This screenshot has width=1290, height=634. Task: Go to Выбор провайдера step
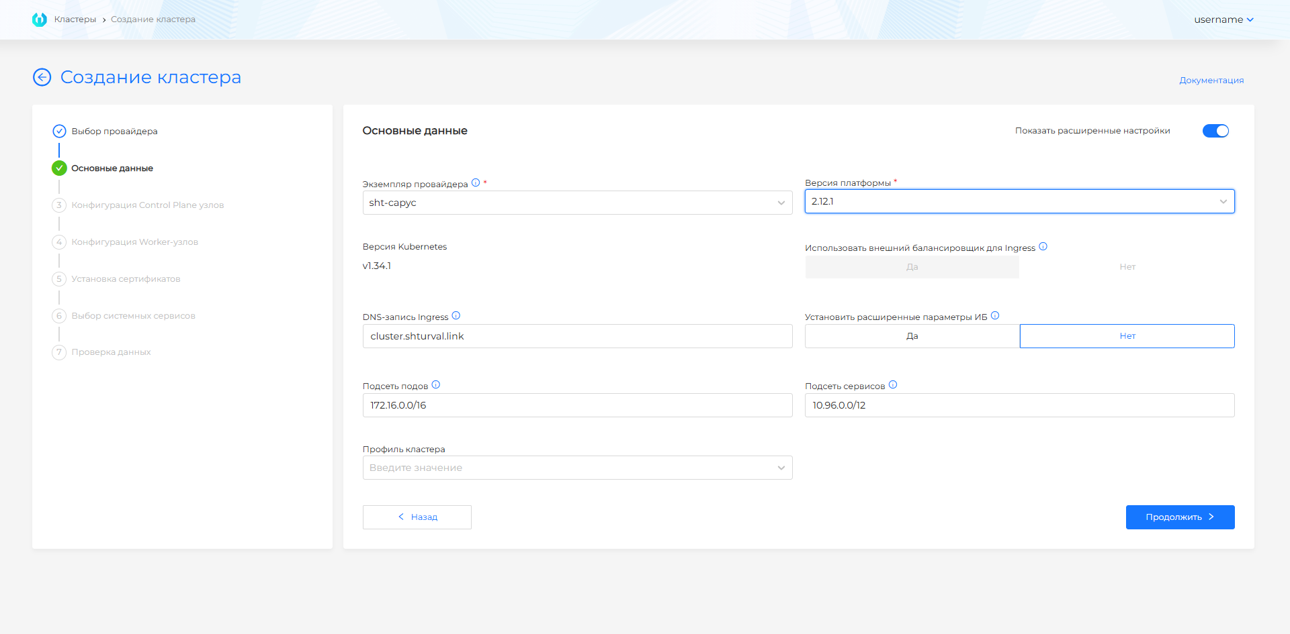114,131
